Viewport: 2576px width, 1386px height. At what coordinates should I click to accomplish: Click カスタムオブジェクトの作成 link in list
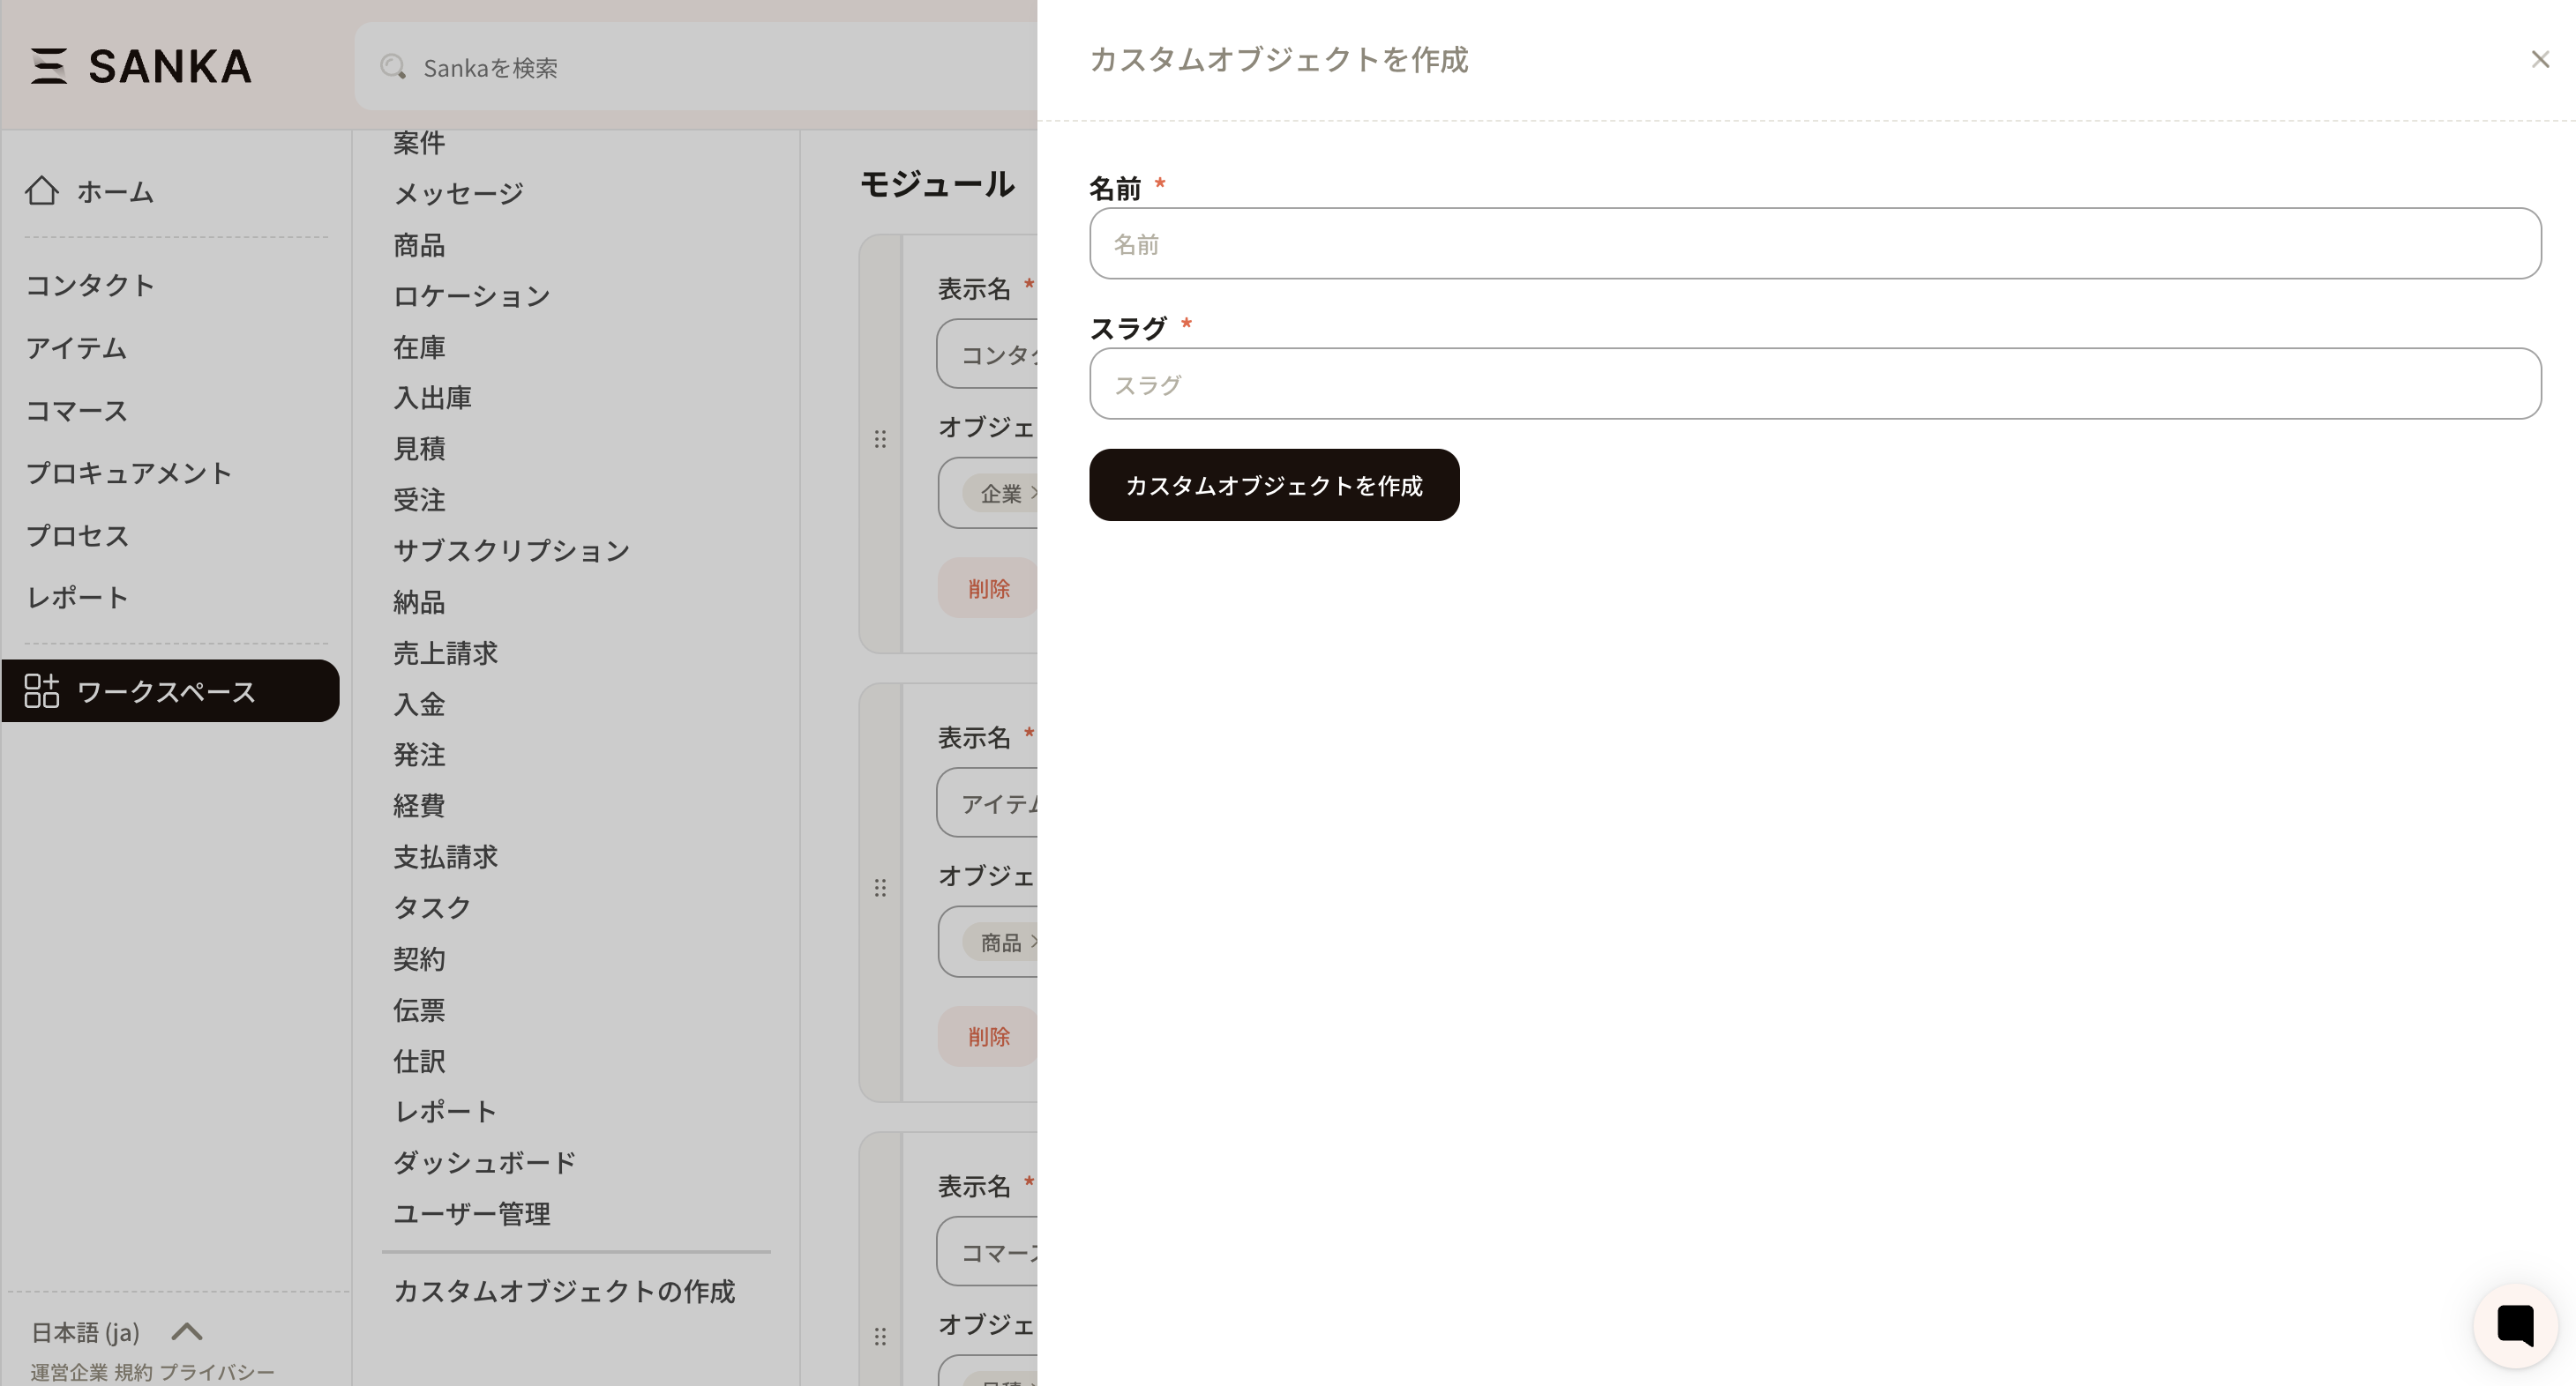point(564,1291)
